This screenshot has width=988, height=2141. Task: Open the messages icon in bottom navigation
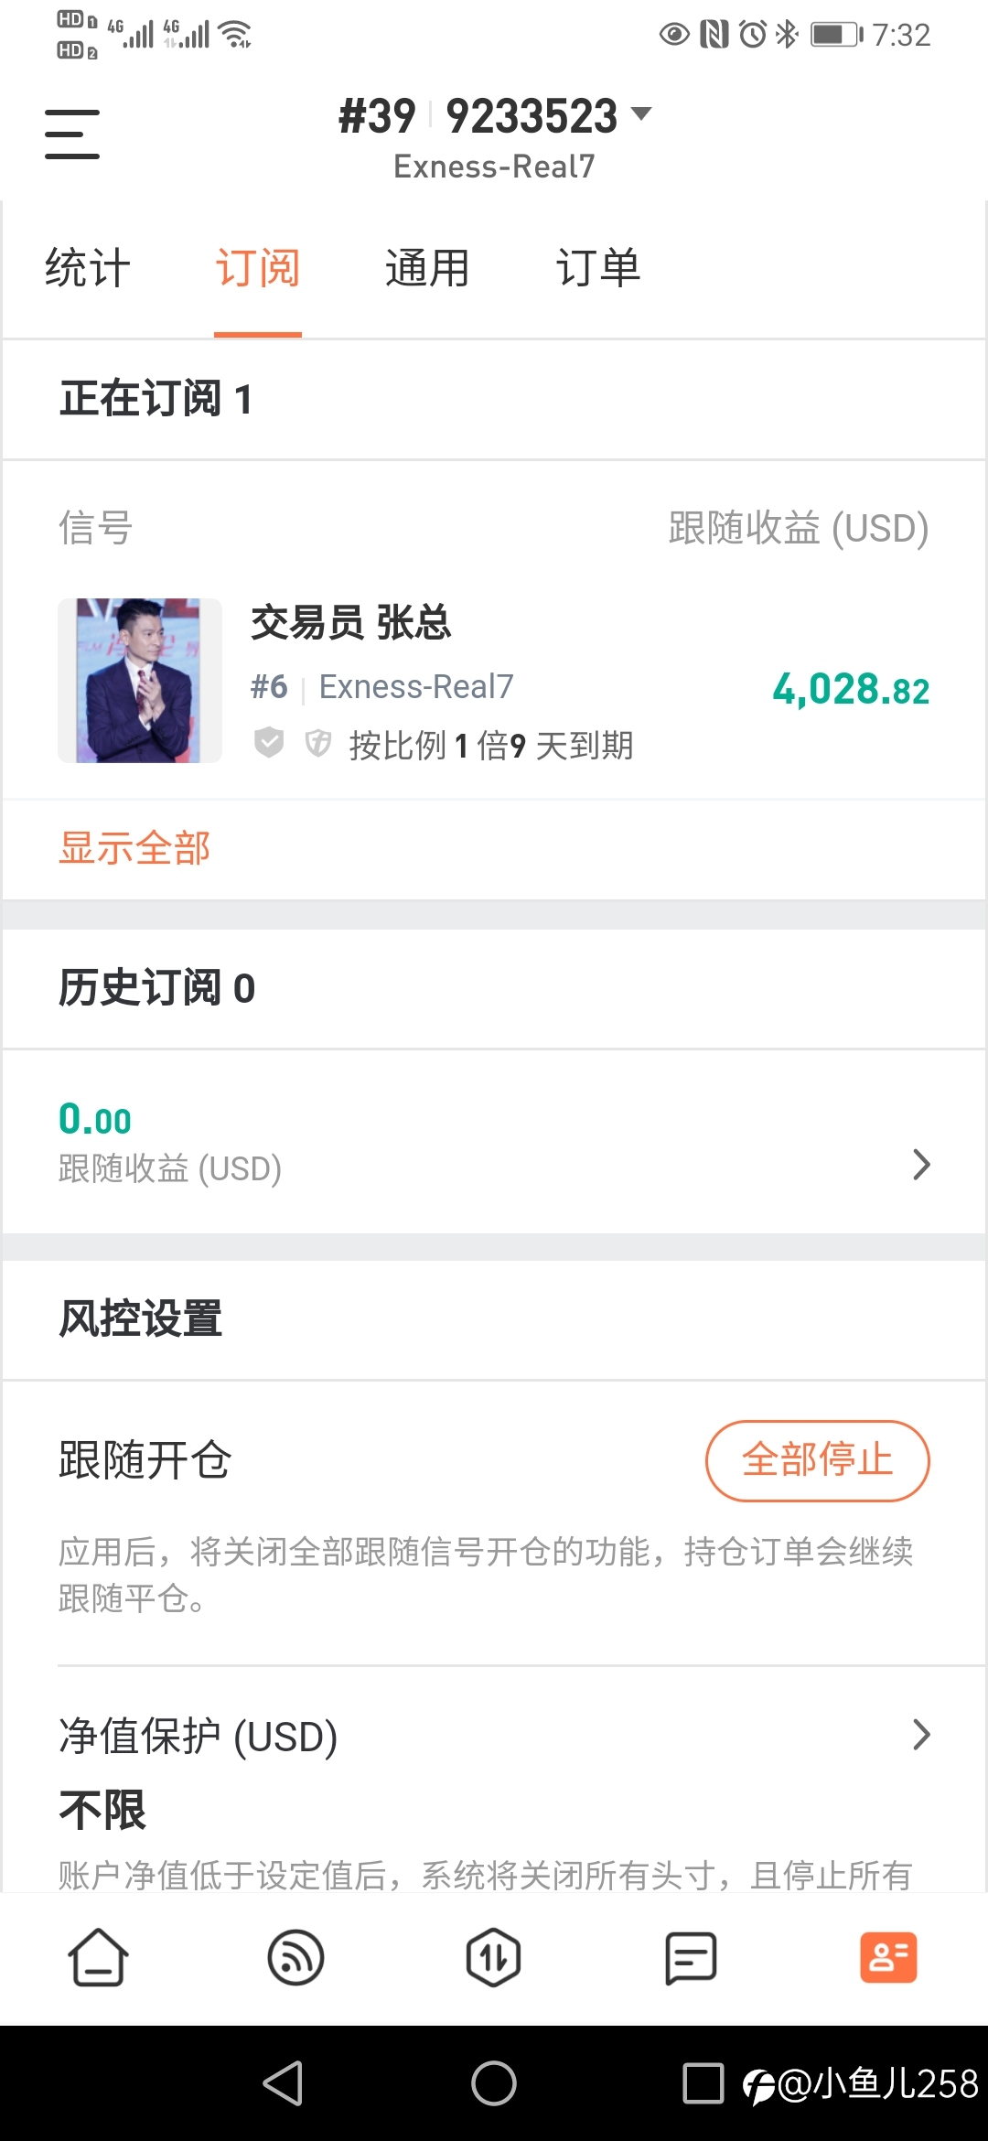click(691, 1958)
